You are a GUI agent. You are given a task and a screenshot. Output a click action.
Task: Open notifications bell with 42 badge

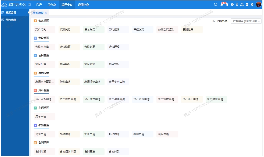coord(222,4)
